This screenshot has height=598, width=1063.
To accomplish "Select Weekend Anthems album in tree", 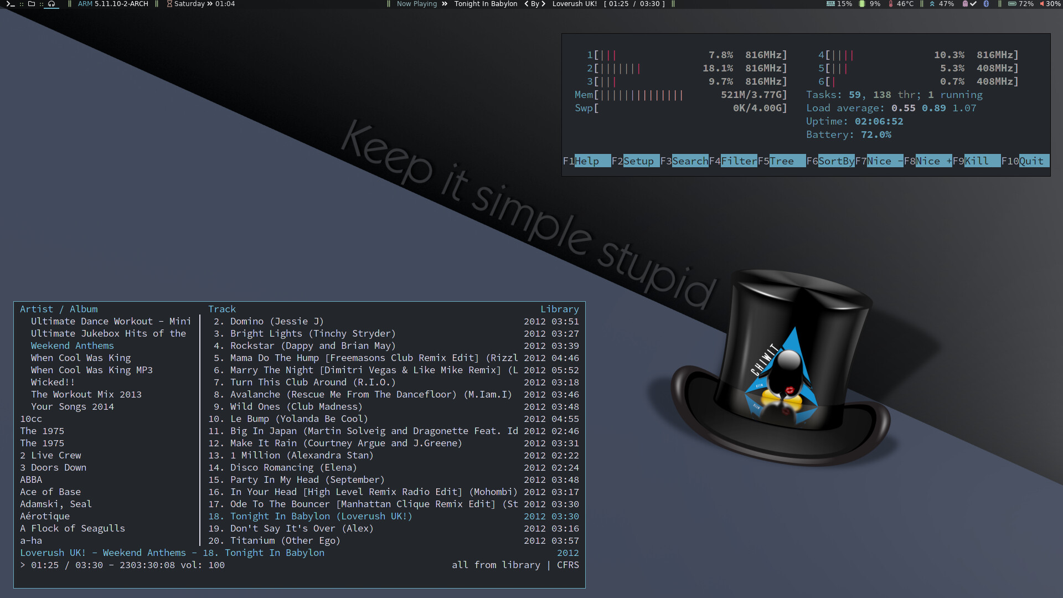I will [73, 346].
